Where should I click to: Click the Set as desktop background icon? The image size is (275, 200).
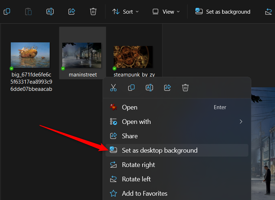[113, 150]
